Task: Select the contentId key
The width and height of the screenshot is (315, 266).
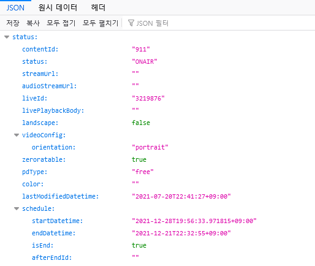Action: click(40, 49)
